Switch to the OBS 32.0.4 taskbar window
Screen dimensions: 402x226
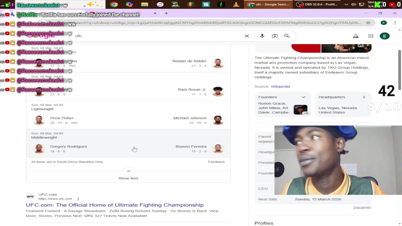[317, 4]
